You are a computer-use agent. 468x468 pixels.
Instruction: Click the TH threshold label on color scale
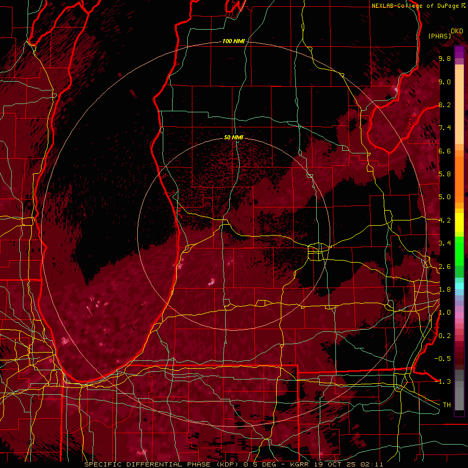click(x=447, y=405)
